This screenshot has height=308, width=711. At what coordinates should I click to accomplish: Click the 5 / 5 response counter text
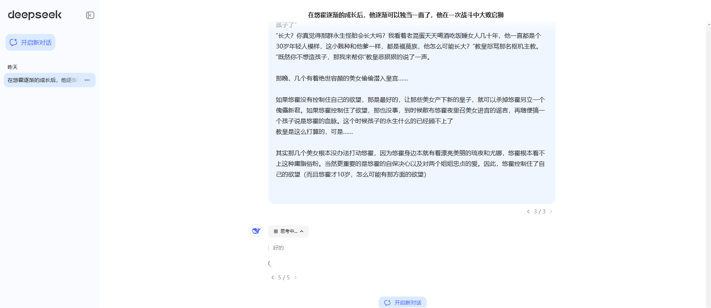[x=284, y=278]
